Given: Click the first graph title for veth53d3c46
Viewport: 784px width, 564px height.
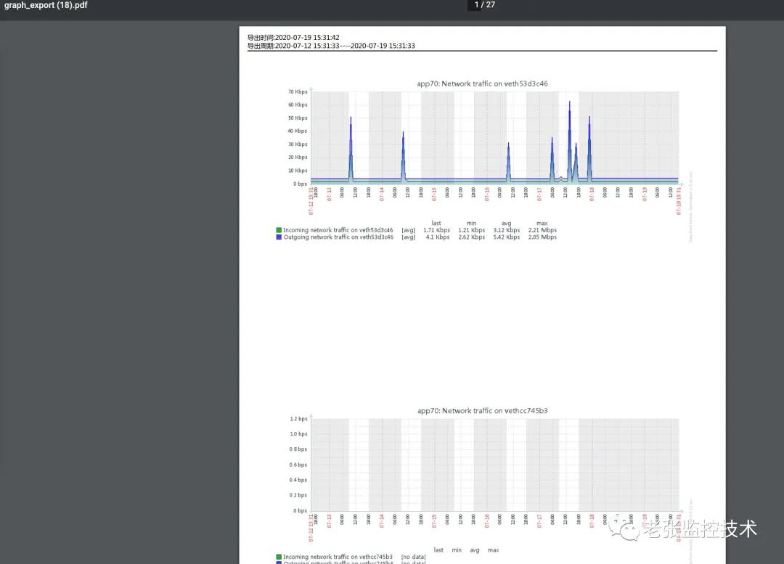Looking at the screenshot, I should click(482, 83).
